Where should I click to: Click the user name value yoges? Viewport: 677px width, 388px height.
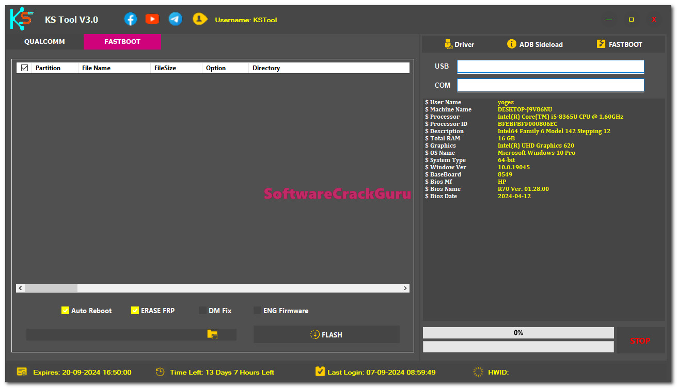(x=506, y=102)
